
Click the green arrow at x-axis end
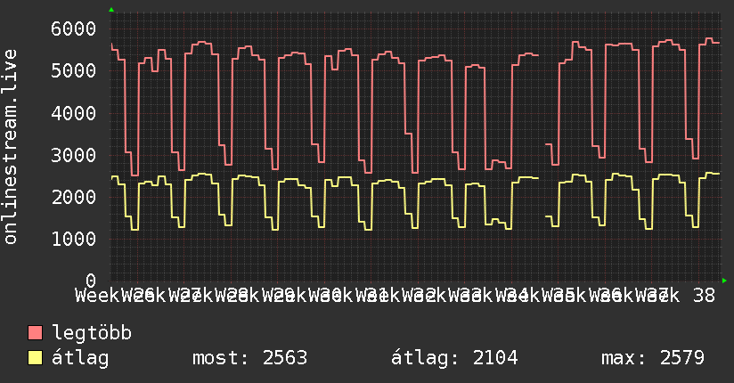pyautogui.click(x=724, y=281)
